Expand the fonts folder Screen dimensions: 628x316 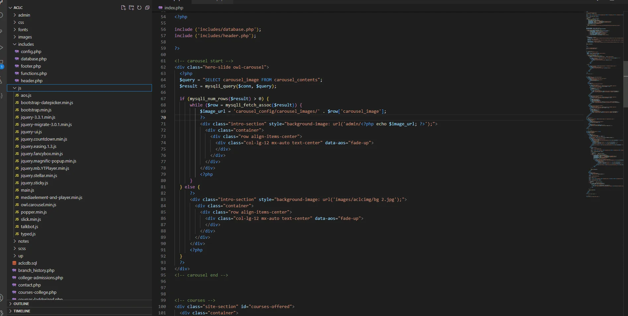[x=15, y=30]
